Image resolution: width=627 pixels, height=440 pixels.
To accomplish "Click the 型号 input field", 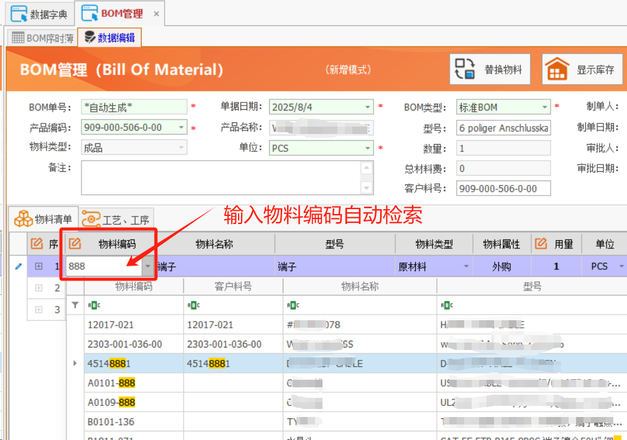I will (503, 128).
